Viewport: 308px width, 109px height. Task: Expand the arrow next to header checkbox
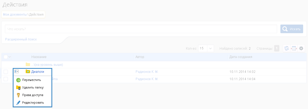click(10, 57)
